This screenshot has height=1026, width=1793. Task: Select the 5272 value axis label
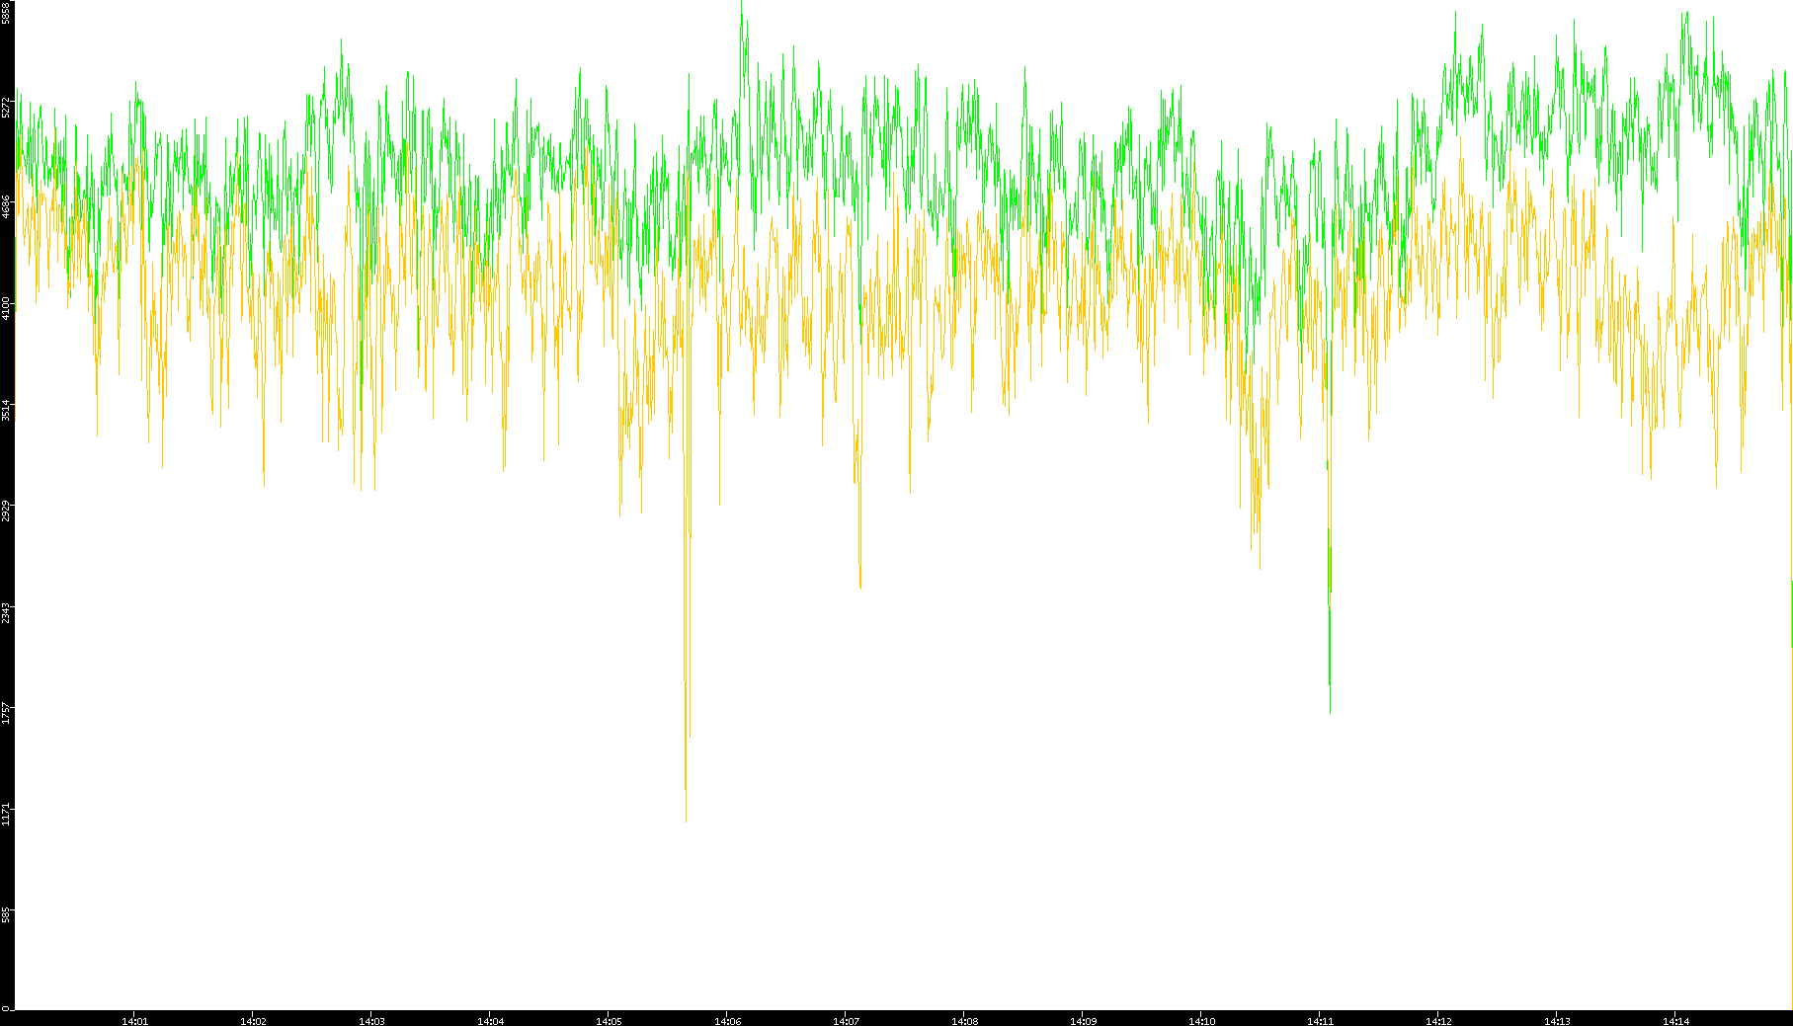[x=6, y=107]
